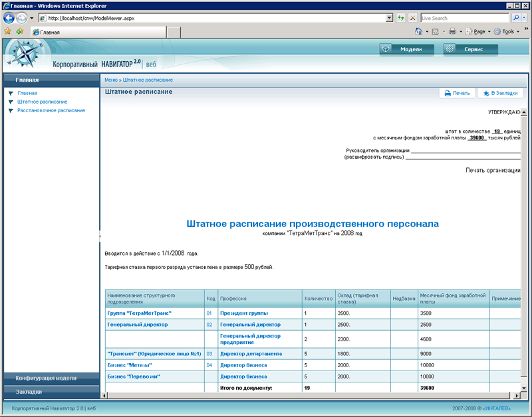Open a new blank browser tab
The image size is (532, 417).
point(174,33)
